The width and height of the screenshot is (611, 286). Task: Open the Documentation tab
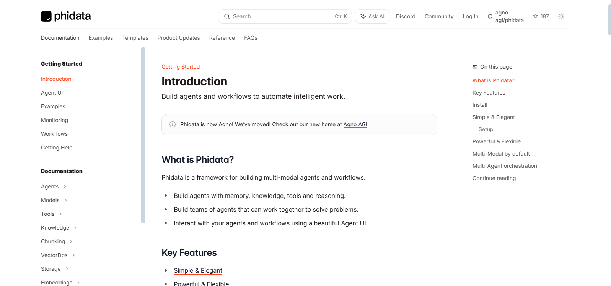[x=60, y=38]
